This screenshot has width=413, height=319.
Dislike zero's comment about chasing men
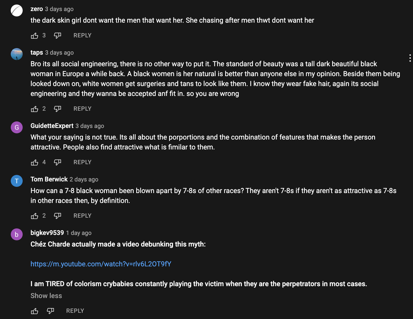pyautogui.click(x=58, y=36)
